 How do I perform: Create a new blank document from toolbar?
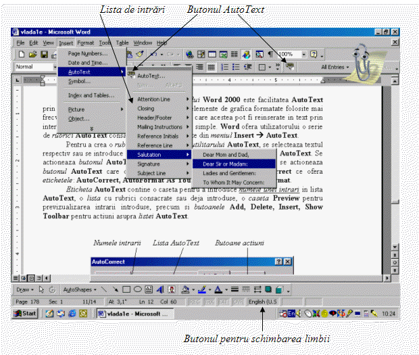[x=22, y=55]
